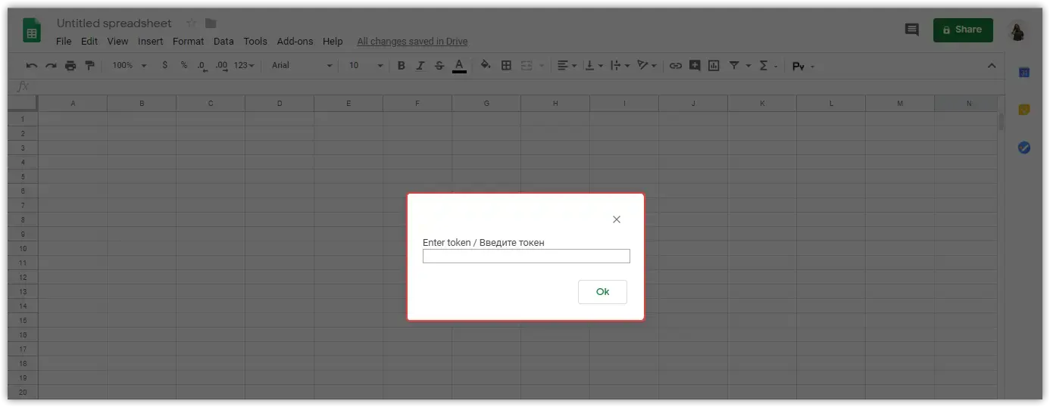Click the insert link icon
The height and width of the screenshot is (407, 1050).
tap(675, 66)
